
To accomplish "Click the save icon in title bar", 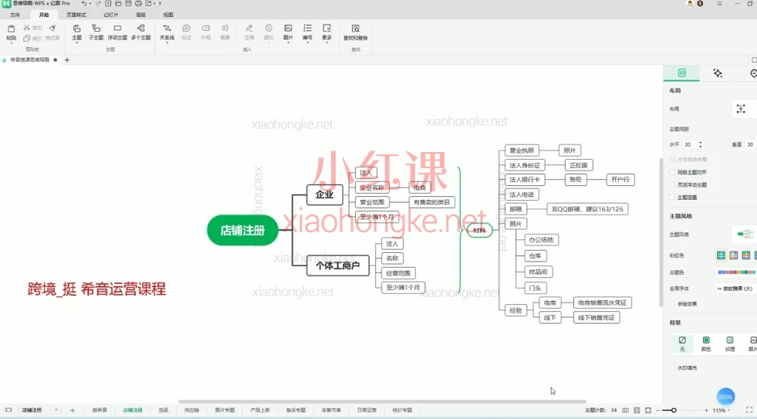I will click(128, 3).
